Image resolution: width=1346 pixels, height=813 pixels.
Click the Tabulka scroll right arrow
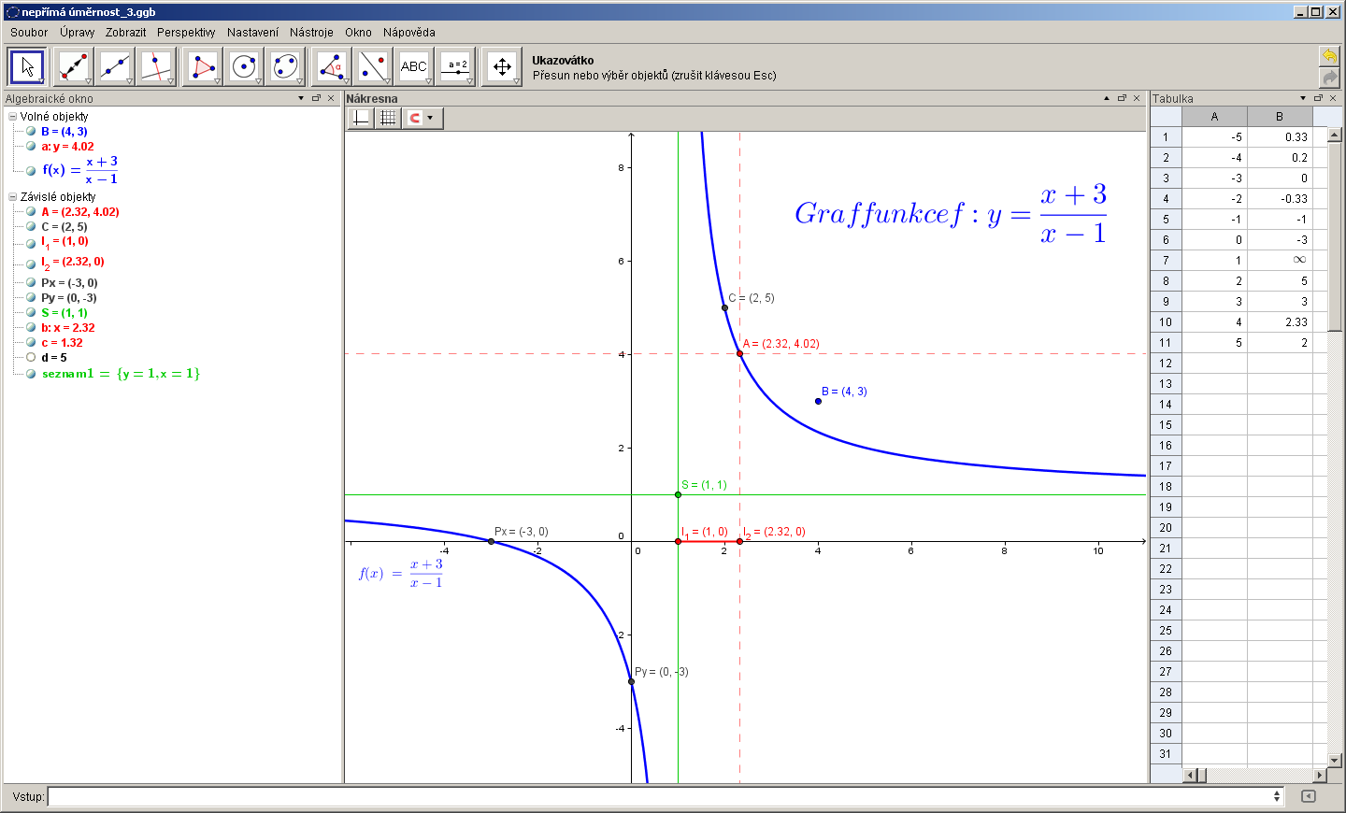pos(1320,775)
